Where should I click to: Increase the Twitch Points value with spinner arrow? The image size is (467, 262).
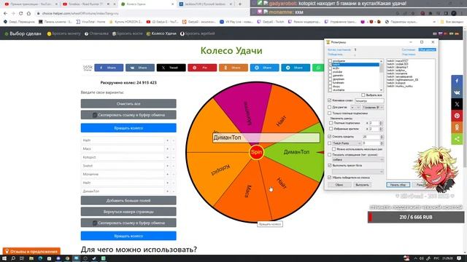[x=382, y=142]
